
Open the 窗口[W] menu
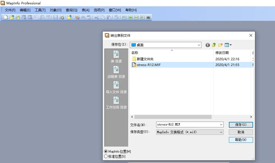[x=115, y=10]
